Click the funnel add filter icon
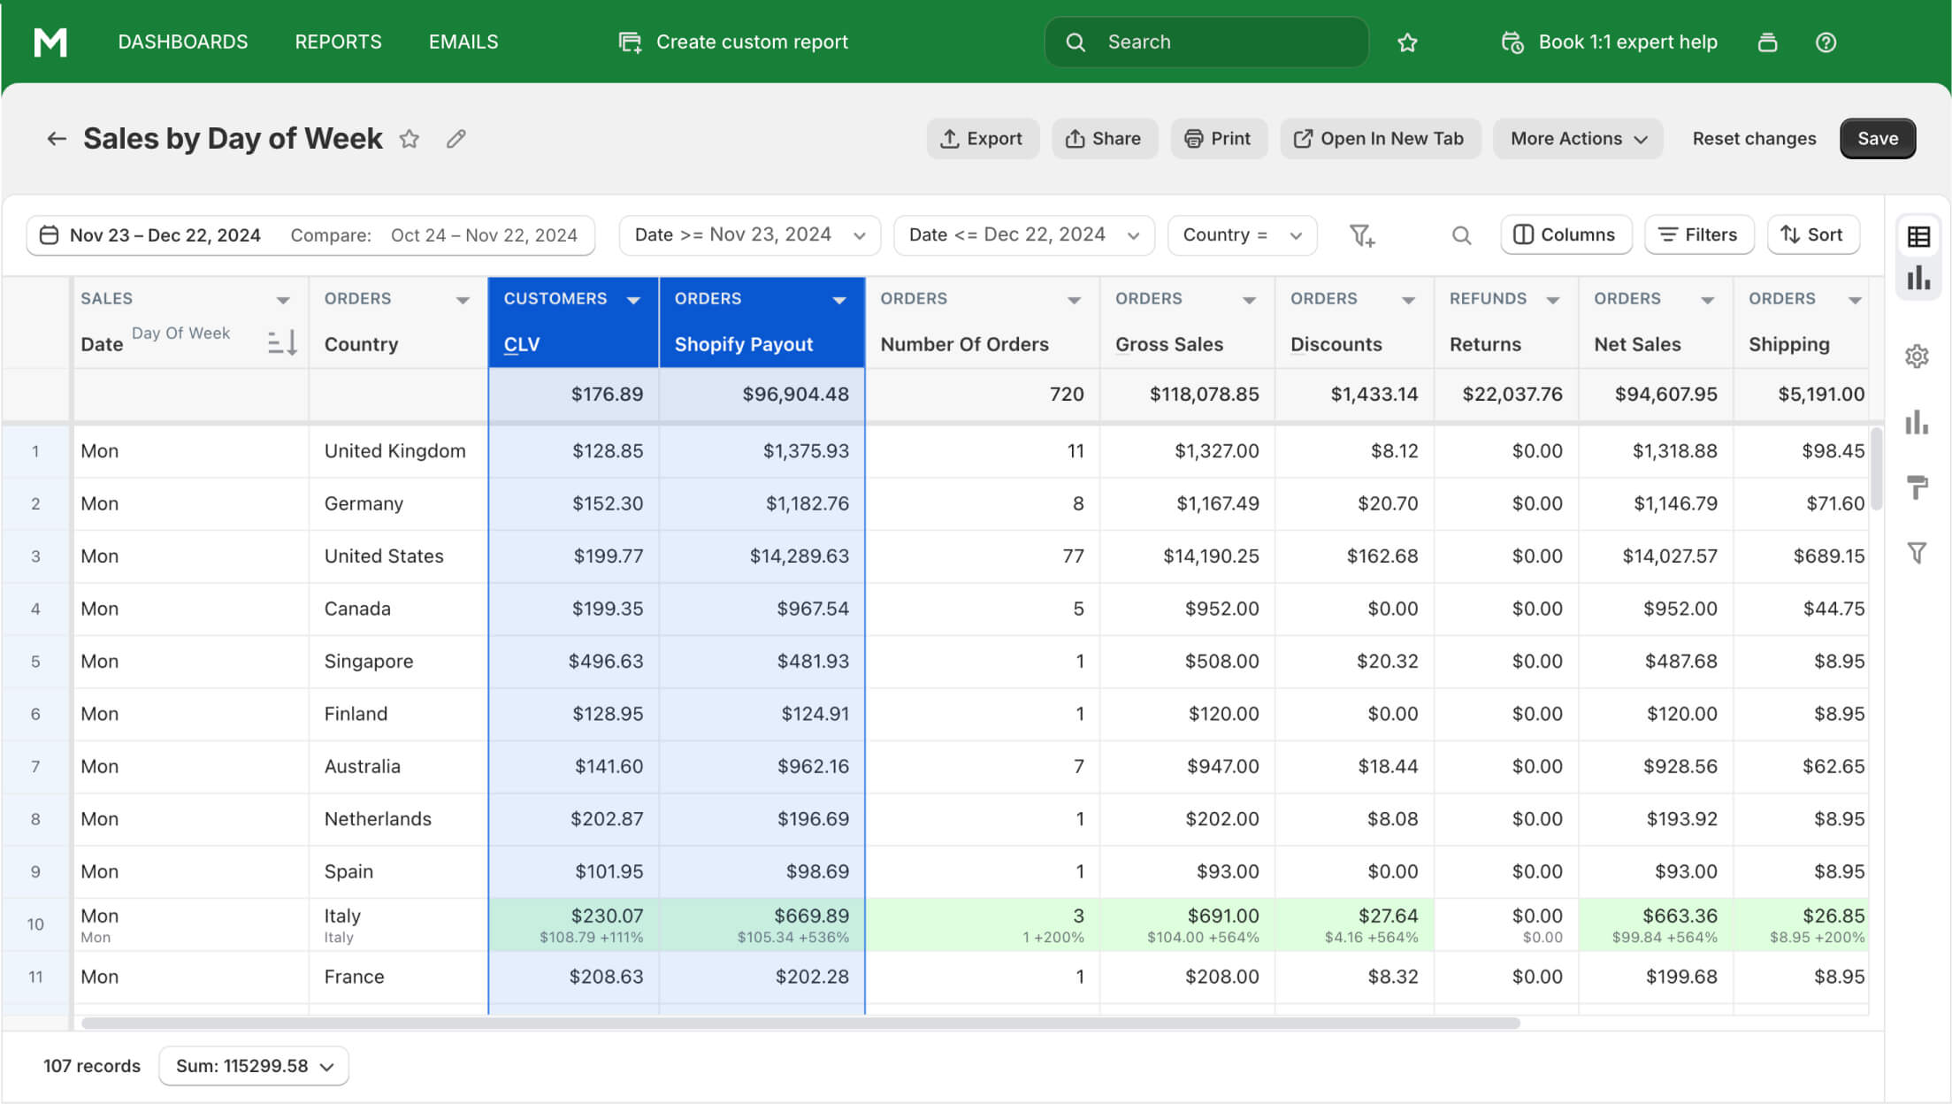This screenshot has height=1104, width=1952. point(1361,234)
